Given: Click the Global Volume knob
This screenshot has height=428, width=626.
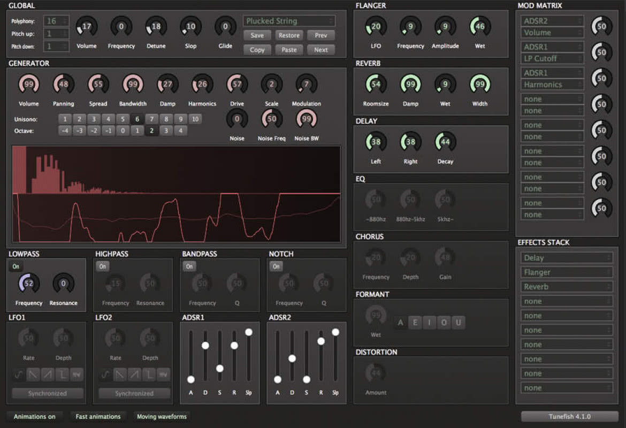Looking at the screenshot, I should pos(86,27).
